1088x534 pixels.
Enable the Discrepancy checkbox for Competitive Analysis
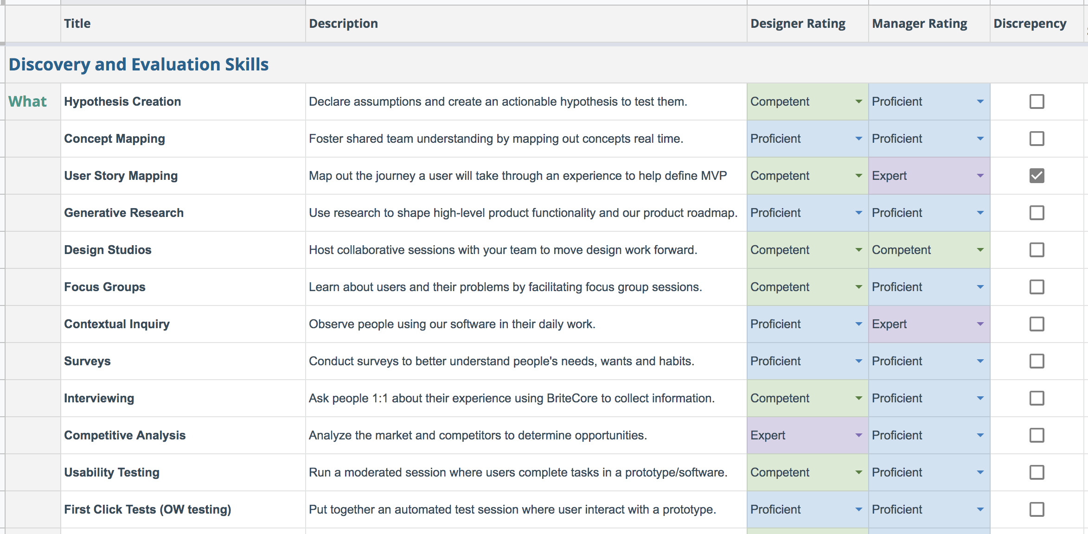(1037, 435)
